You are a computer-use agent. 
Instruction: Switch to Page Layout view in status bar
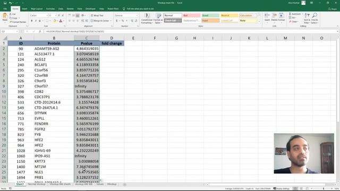click(301, 189)
